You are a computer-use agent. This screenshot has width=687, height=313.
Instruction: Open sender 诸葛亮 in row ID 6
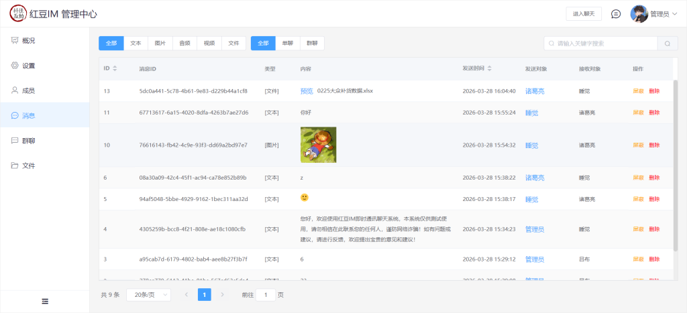[535, 178]
